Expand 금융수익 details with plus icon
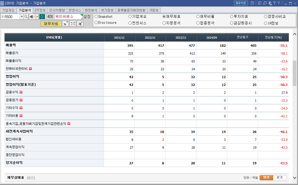The width and height of the screenshot is (298, 185). 21,92
